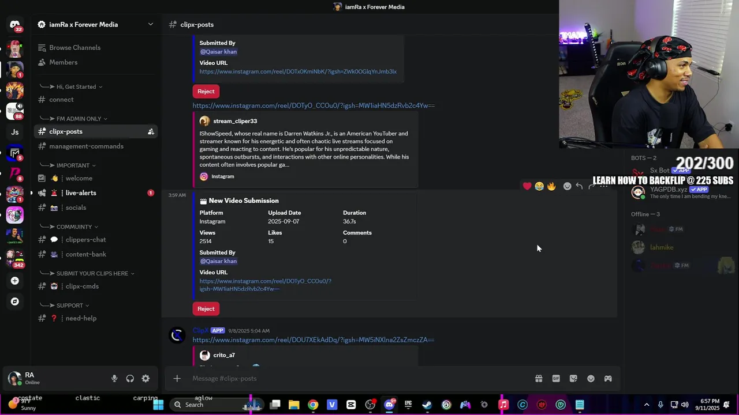Focus the Message #clipx-posts input field
Image resolution: width=739 pixels, height=415 pixels.
coord(361,379)
